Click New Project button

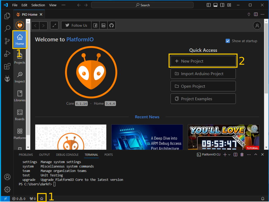click(x=203, y=61)
